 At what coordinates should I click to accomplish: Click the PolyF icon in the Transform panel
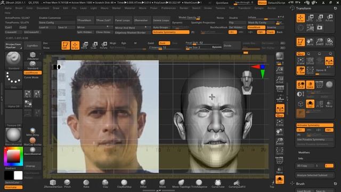tap(319, 85)
